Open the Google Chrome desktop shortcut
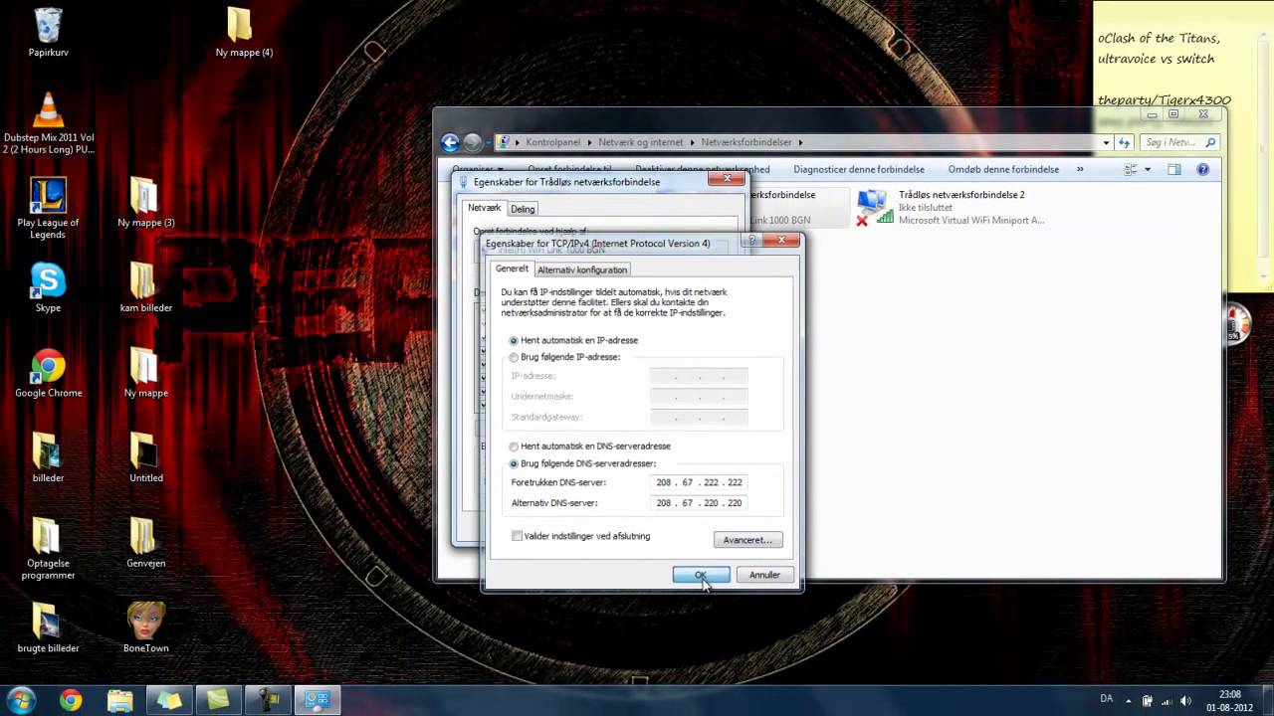Image resolution: width=1274 pixels, height=716 pixels. pyautogui.click(x=48, y=373)
